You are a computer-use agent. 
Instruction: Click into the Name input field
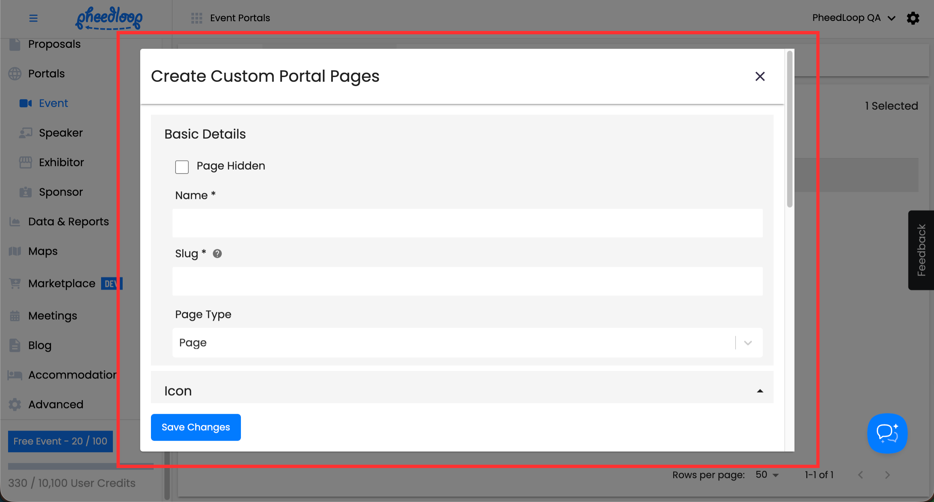click(467, 223)
